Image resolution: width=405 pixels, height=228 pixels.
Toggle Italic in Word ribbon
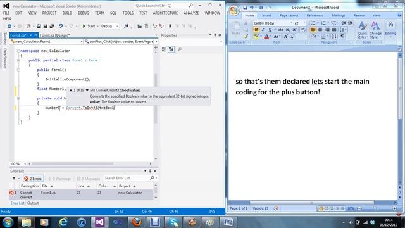point(263,30)
